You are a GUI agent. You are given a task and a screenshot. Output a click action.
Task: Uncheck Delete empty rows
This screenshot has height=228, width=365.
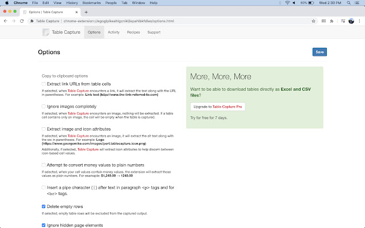coord(44,206)
